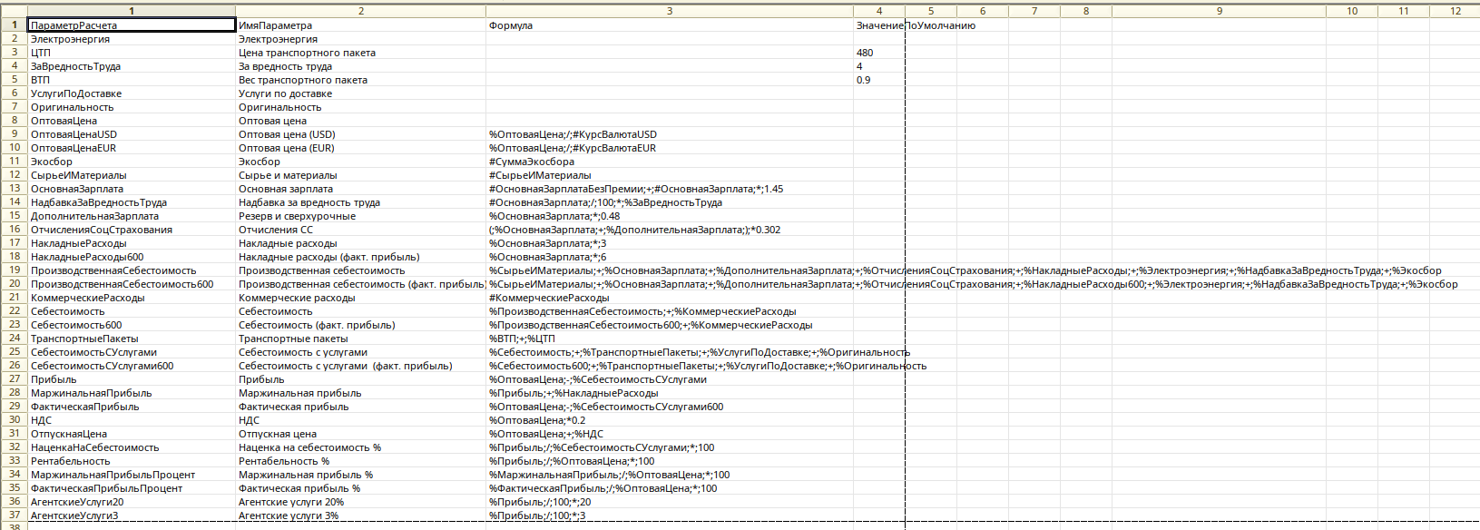Image resolution: width=1480 pixels, height=530 pixels.
Task: Select the cell ОптоваяЦенаUSD
Action: pos(74,134)
